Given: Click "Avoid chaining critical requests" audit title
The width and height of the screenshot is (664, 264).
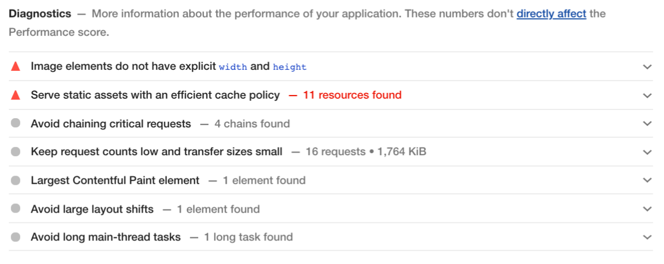Looking at the screenshot, I should 111,124.
